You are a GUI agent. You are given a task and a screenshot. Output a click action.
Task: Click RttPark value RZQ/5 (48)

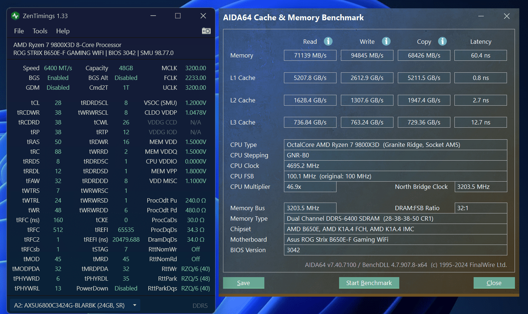pyautogui.click(x=195, y=279)
